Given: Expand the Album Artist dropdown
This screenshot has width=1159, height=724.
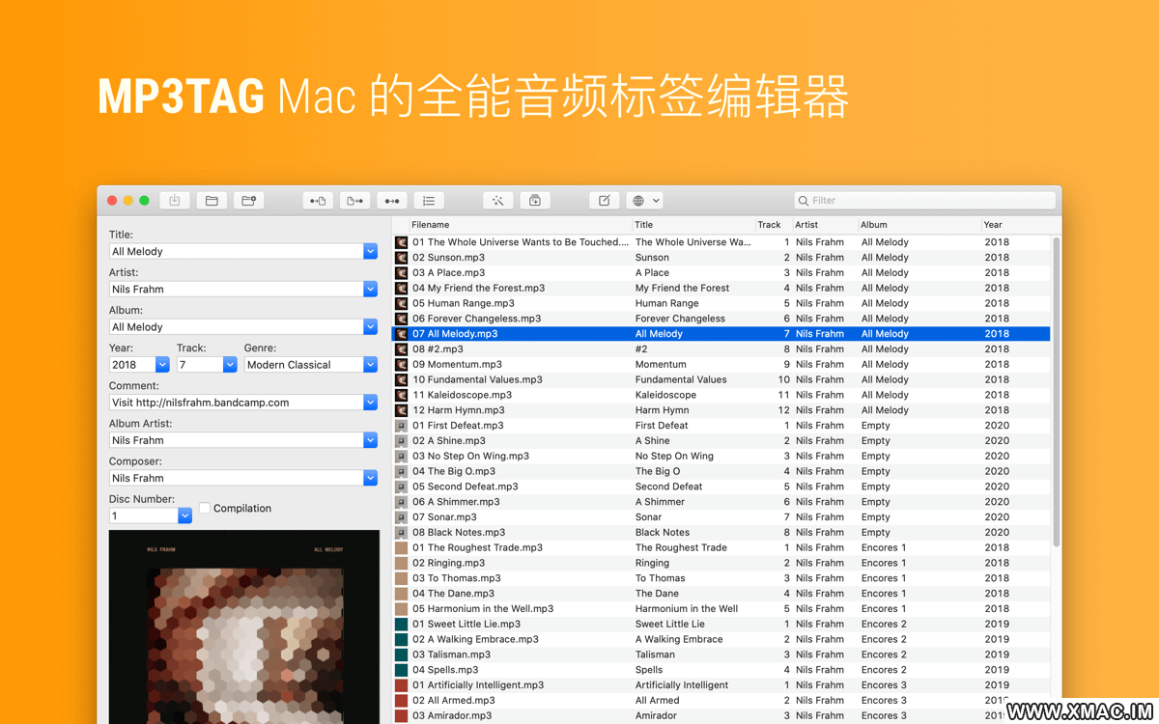Looking at the screenshot, I should [x=370, y=440].
